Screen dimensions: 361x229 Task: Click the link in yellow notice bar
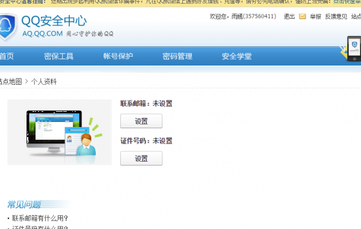click(x=347, y=2)
